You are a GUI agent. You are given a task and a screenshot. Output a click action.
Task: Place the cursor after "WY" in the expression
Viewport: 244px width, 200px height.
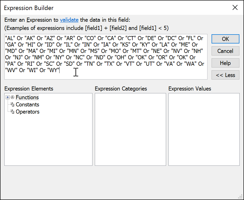59,70
